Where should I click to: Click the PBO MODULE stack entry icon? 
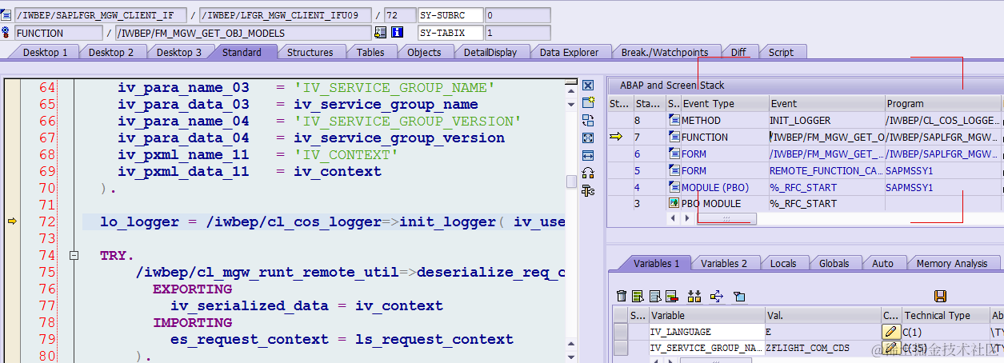click(674, 203)
